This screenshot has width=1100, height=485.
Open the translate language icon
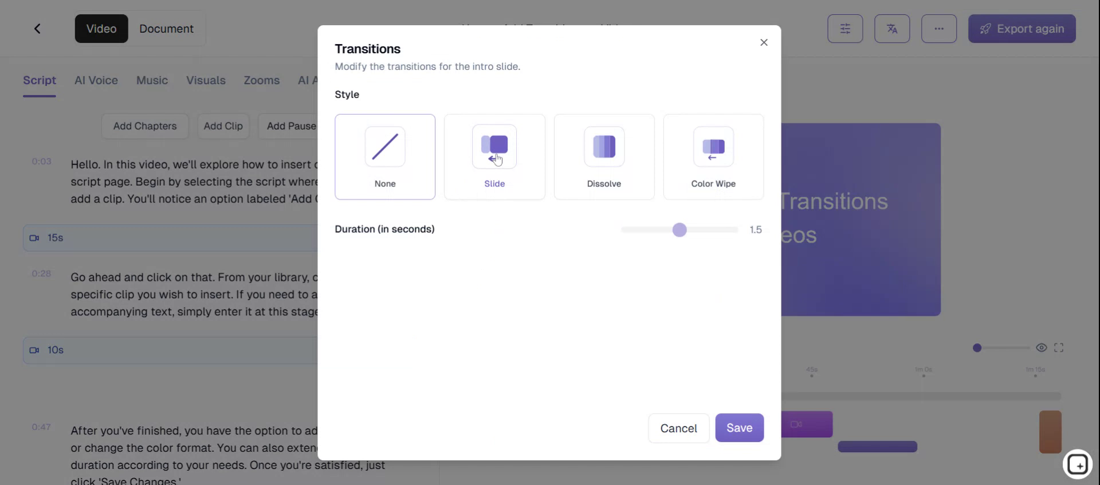pyautogui.click(x=892, y=29)
